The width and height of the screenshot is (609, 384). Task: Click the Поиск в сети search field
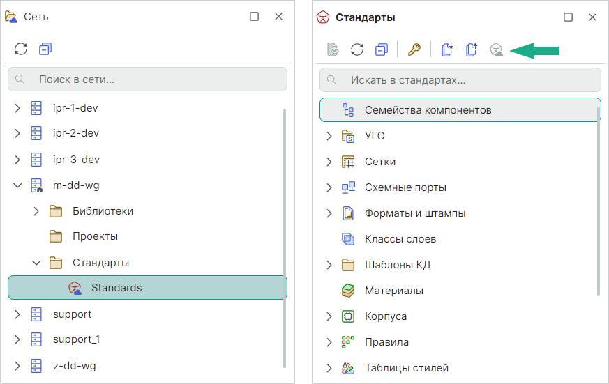point(148,79)
